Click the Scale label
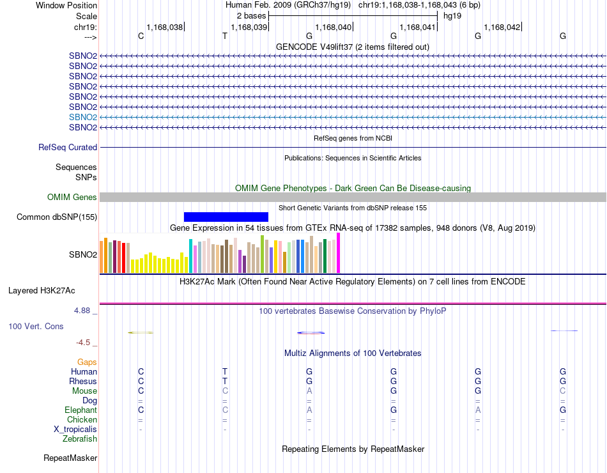Viewport: 607px width, 473px height. point(86,16)
